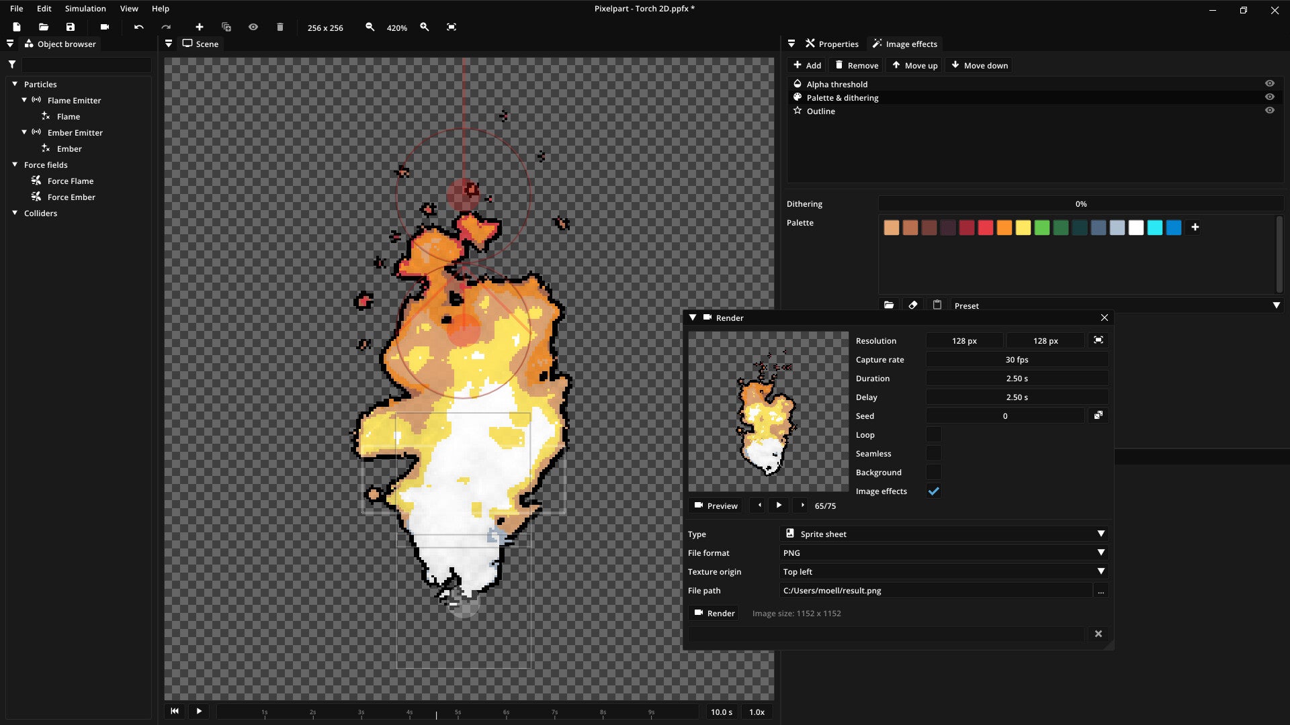This screenshot has height=725, width=1290.
Task: Click the open palette folder icon
Action: pos(889,305)
